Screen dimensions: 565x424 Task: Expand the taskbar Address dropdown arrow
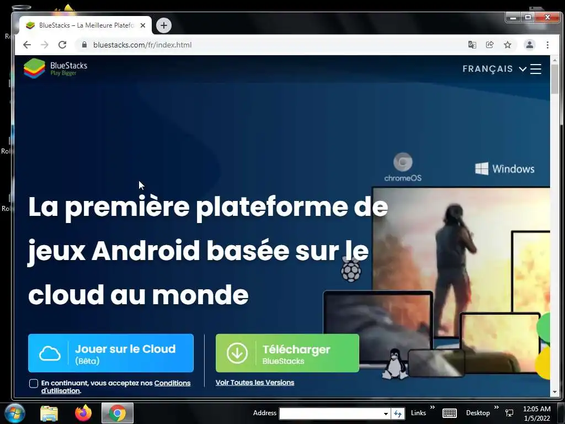point(386,414)
